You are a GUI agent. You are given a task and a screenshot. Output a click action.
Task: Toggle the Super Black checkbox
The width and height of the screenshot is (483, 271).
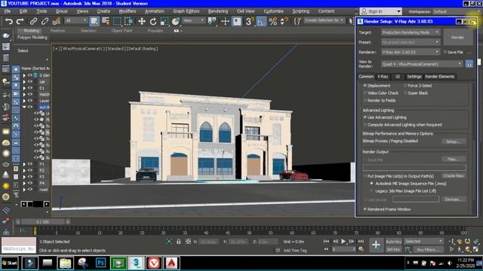405,93
